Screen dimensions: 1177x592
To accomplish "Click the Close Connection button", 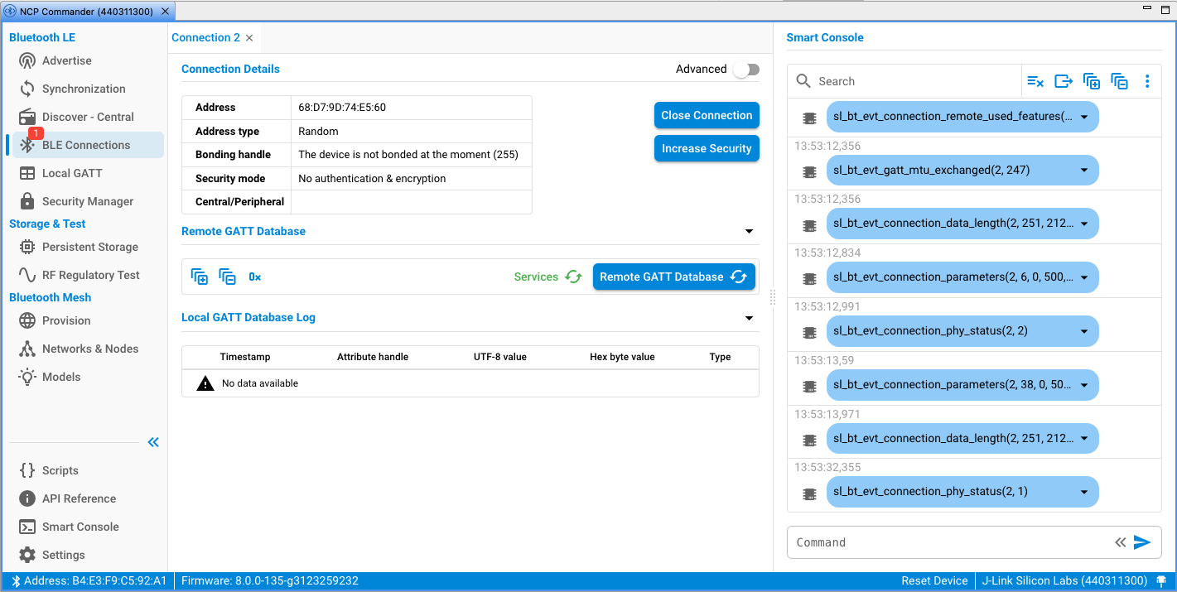I will pos(707,116).
